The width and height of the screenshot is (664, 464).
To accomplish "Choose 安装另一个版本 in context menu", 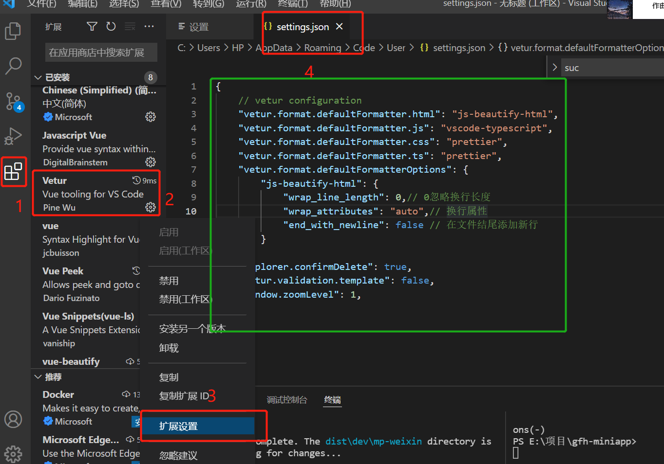I will pyautogui.click(x=197, y=329).
